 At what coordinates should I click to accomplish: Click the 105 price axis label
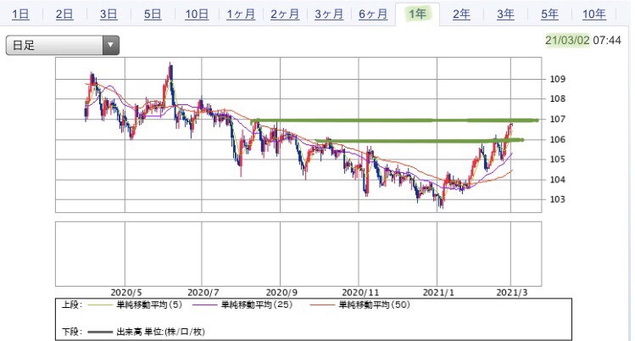[557, 159]
